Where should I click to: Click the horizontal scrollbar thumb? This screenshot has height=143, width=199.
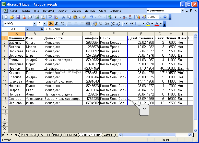149,135
